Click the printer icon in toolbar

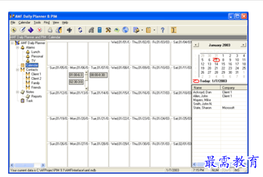point(50,30)
